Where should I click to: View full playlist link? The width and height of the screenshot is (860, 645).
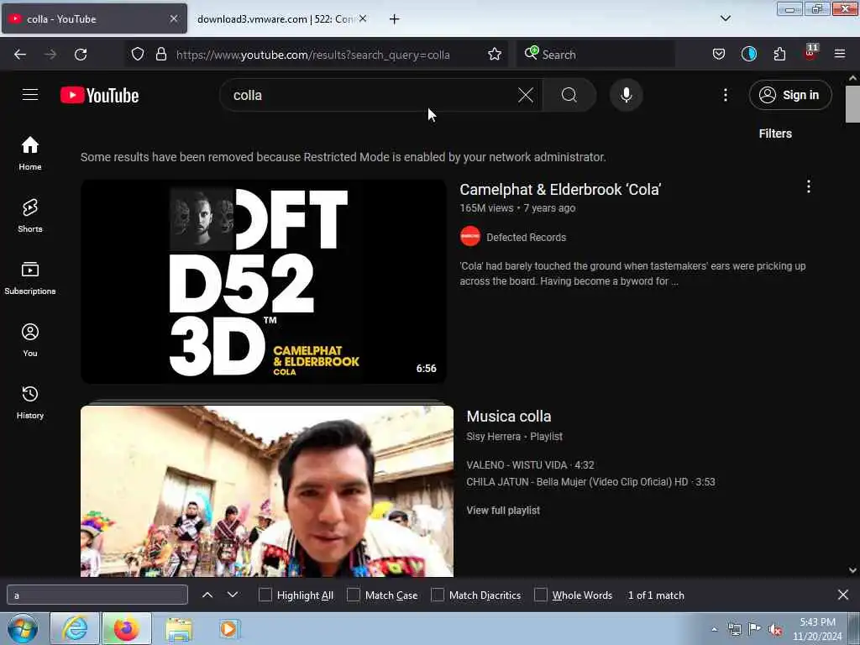tap(503, 510)
